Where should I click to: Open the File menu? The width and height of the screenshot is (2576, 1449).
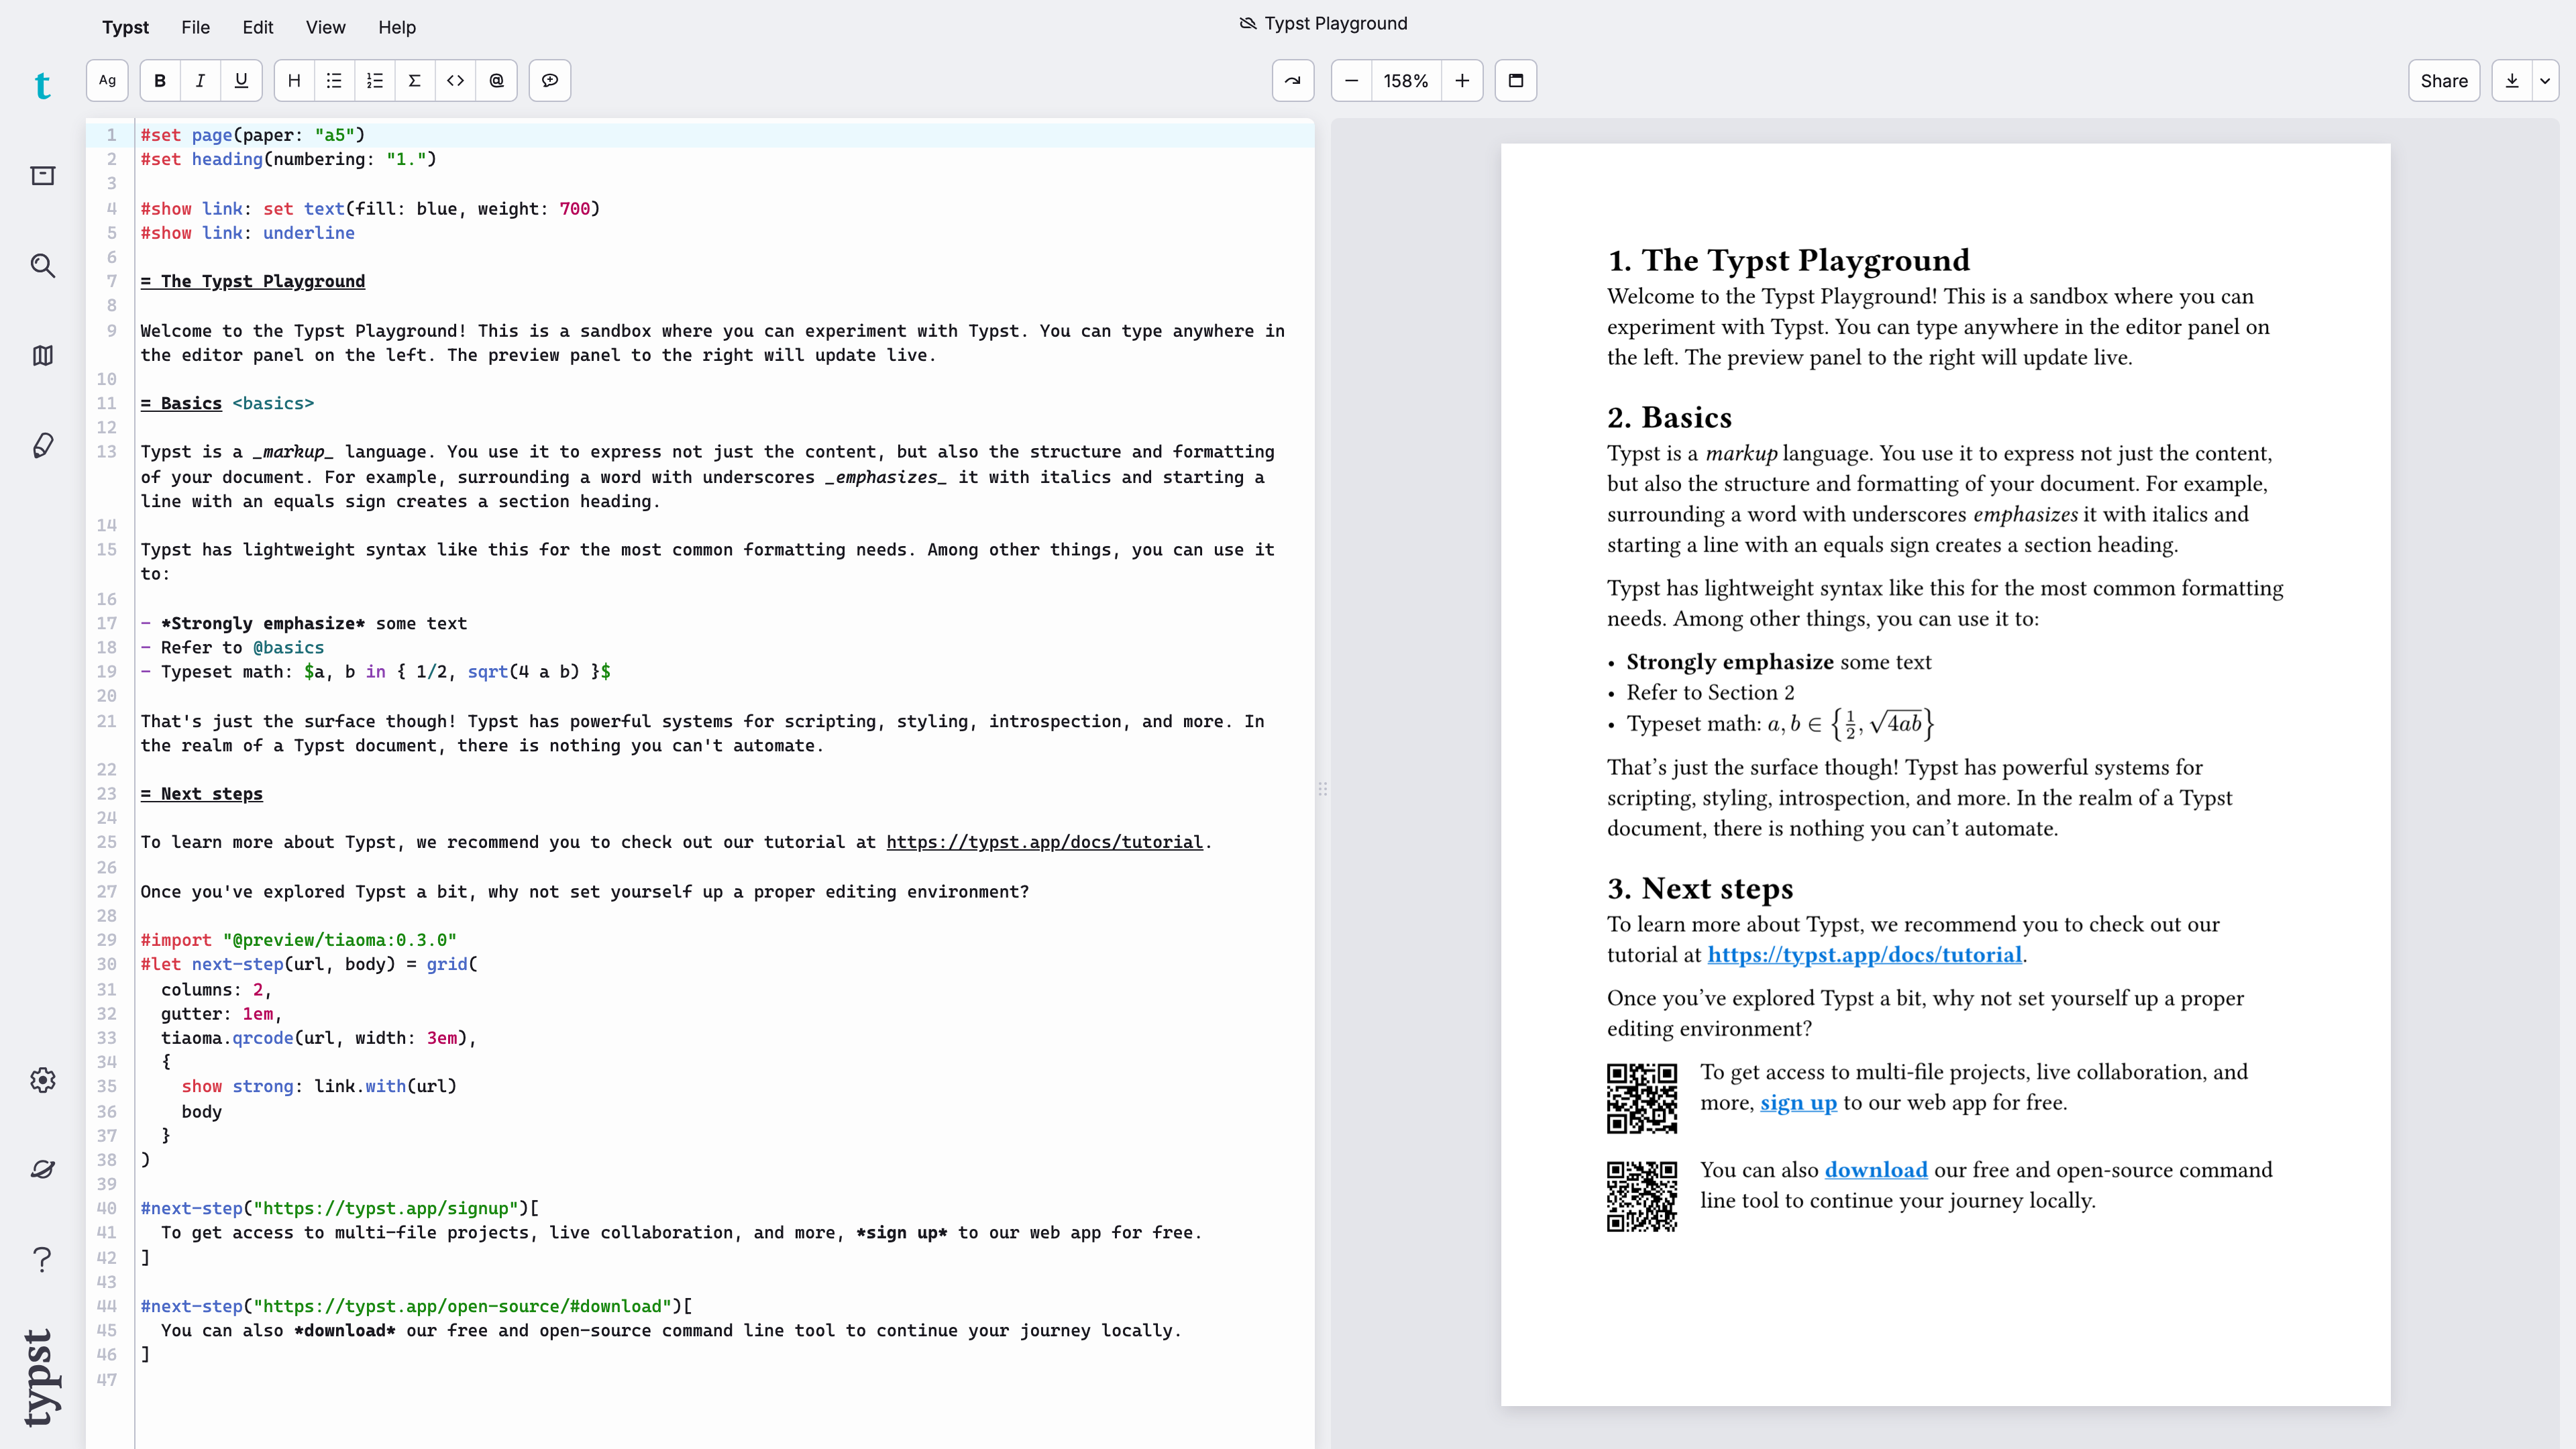[x=195, y=27]
